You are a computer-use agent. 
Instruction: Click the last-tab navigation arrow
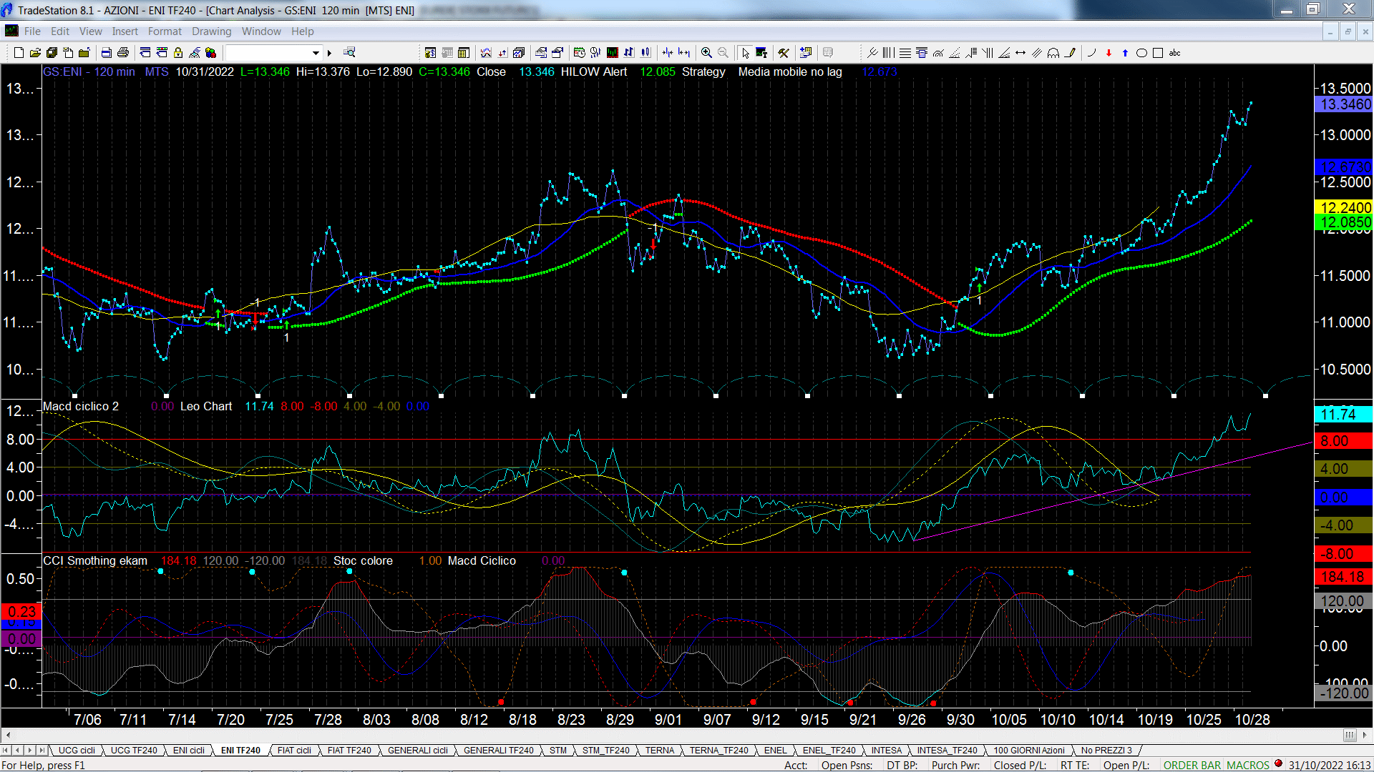pos(42,750)
